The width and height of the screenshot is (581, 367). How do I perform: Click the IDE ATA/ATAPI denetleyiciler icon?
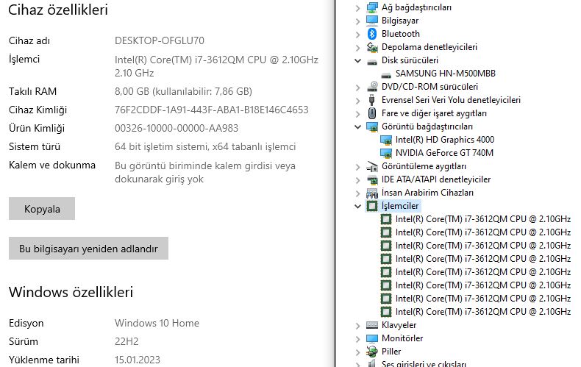372,179
